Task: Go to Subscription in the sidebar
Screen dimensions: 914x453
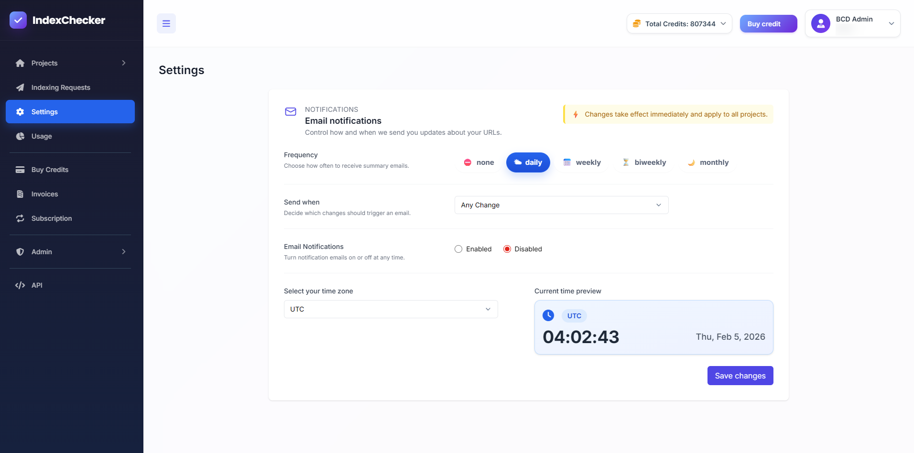Action: click(52, 218)
